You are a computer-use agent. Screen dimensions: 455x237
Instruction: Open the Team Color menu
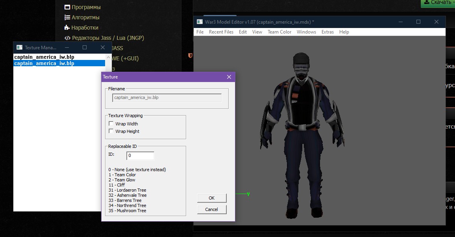pyautogui.click(x=279, y=32)
